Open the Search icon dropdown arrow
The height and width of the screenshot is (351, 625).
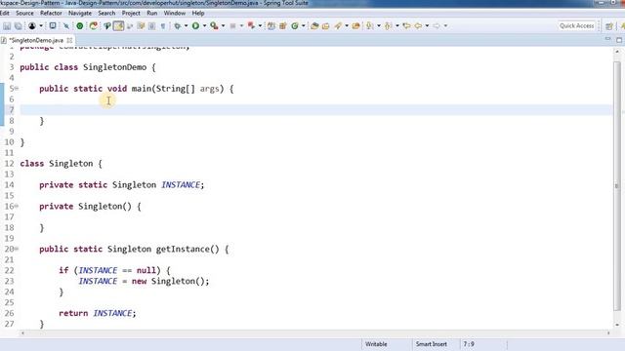coord(347,26)
